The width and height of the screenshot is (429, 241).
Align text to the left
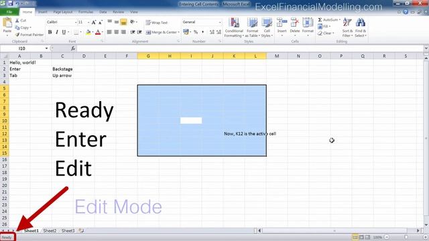109,32
